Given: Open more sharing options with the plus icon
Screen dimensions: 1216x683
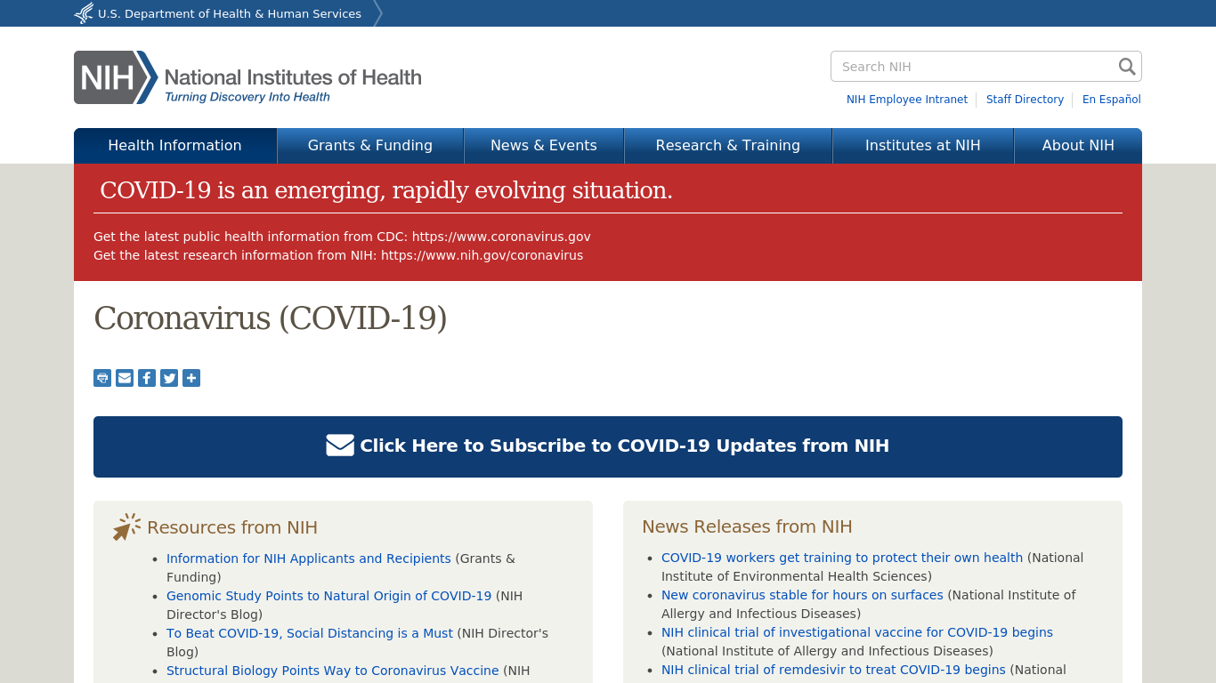Looking at the screenshot, I should pyautogui.click(x=191, y=378).
